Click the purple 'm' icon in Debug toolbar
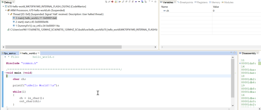 click(136, 2)
